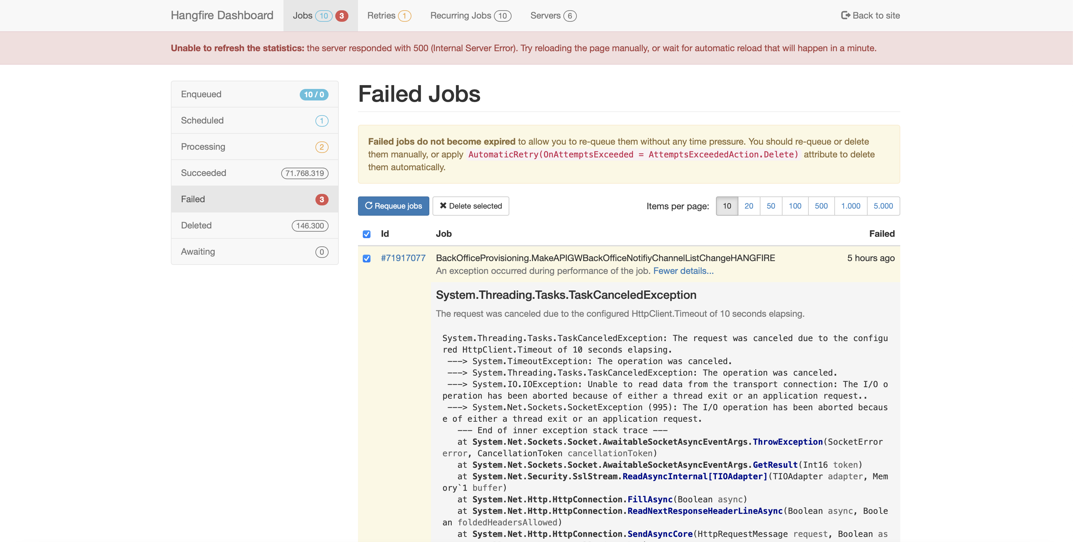Image resolution: width=1073 pixels, height=542 pixels.
Task: Click the exit icon next to Back to site
Action: click(845, 15)
